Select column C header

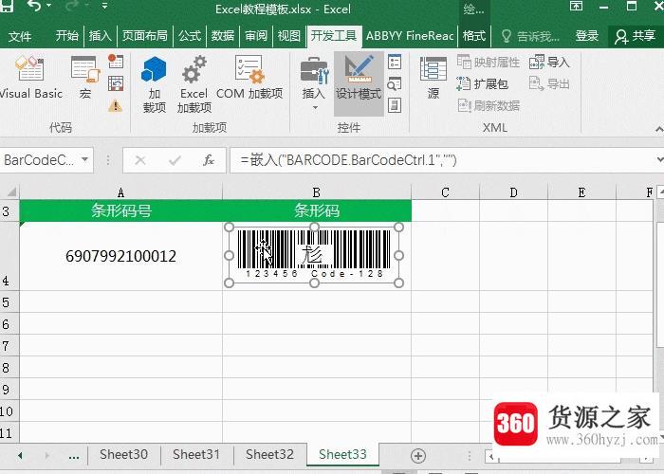click(445, 192)
